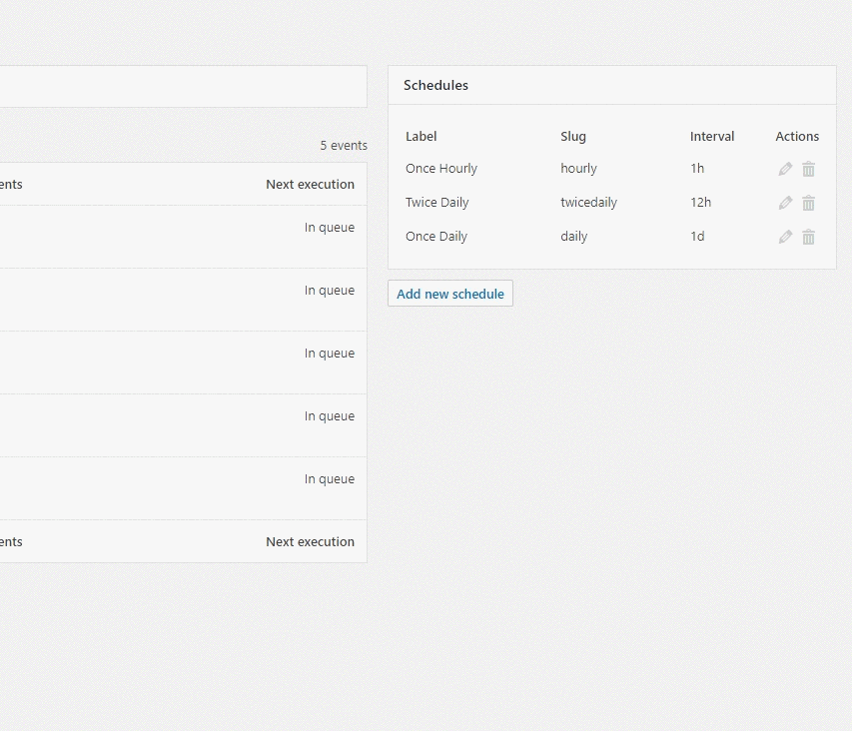Click the daily slug cell
The image size is (852, 731).
(x=573, y=237)
